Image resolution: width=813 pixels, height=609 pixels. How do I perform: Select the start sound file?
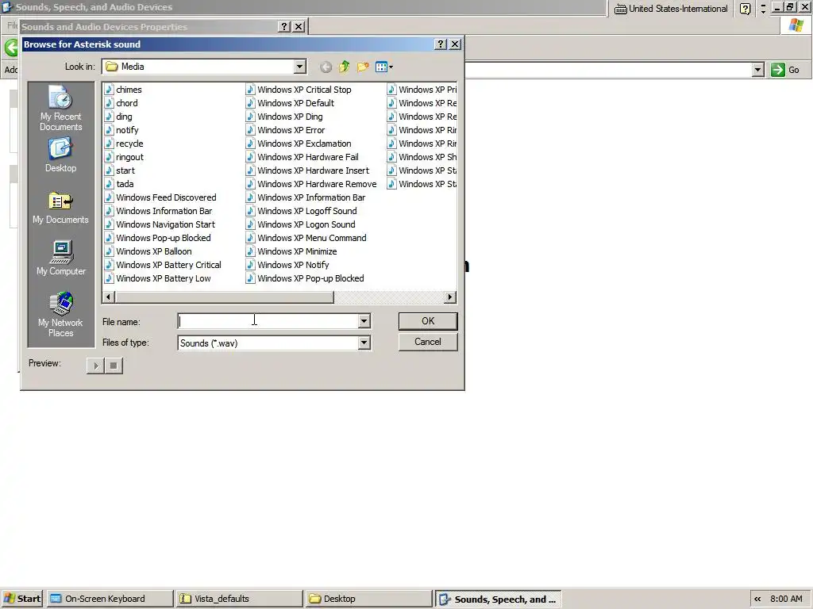[x=120, y=170]
